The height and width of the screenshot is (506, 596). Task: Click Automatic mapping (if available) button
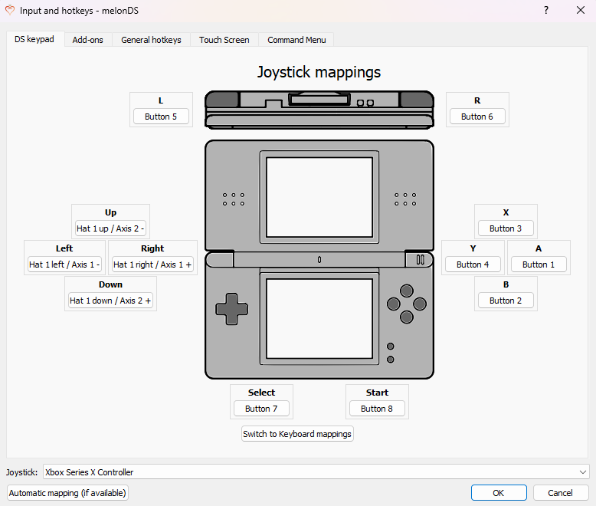[x=67, y=493]
